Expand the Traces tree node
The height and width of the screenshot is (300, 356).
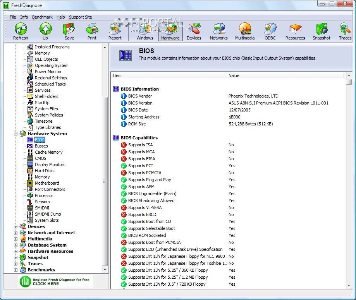(x=15, y=264)
